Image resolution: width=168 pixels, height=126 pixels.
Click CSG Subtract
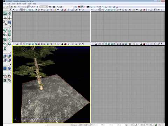pos(10,56)
